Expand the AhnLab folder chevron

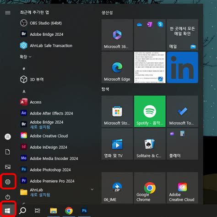click(92, 190)
